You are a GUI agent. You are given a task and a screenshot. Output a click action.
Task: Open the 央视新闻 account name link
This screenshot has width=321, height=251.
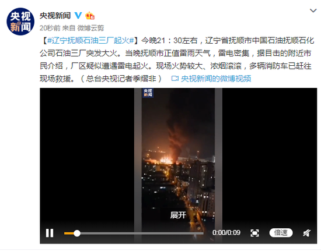point(55,16)
